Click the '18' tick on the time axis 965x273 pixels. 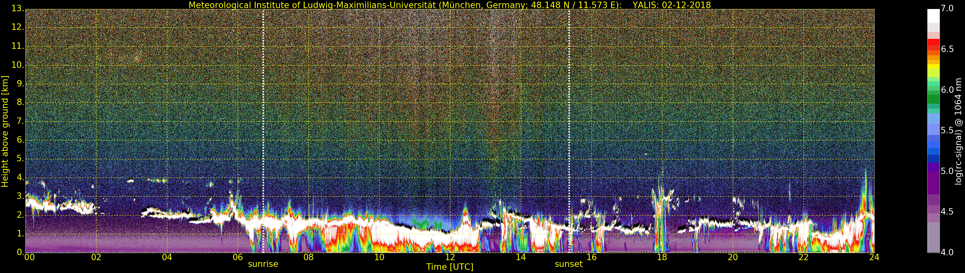tap(662, 257)
